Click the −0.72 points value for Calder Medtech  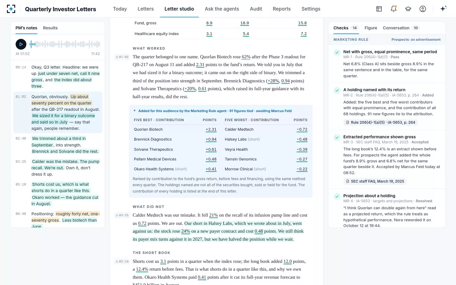302,130
